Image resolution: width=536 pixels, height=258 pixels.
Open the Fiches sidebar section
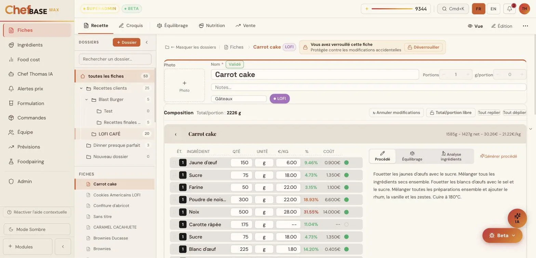pyautogui.click(x=37, y=30)
